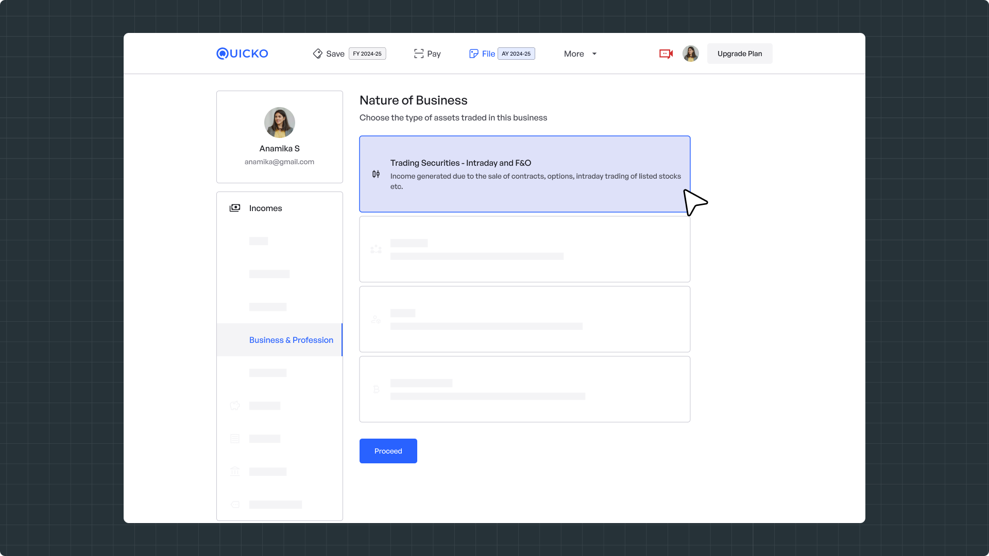Click the candlestick trading securities icon
This screenshot has width=989, height=556.
(x=376, y=175)
